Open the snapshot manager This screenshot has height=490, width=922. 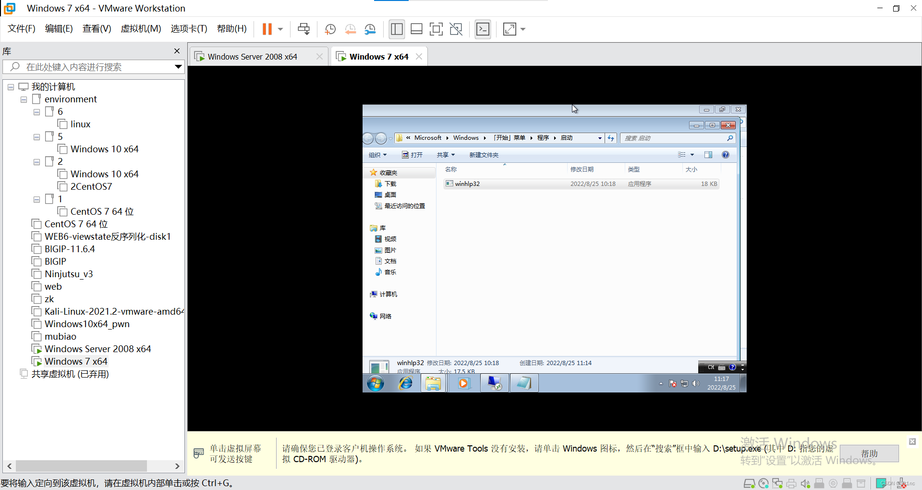370,29
